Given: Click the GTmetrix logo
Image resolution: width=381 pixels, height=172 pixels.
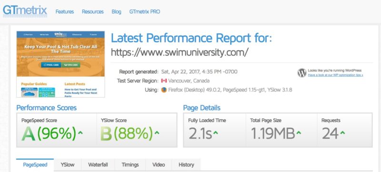Looking at the screenshot, I should 25,11.
